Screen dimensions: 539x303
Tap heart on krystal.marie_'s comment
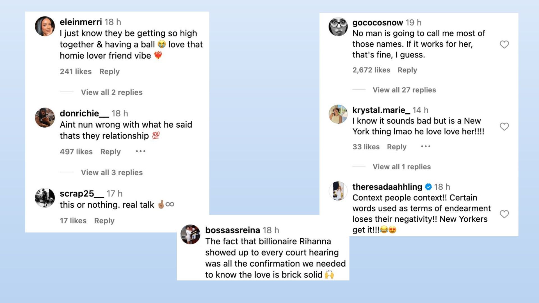click(x=504, y=127)
